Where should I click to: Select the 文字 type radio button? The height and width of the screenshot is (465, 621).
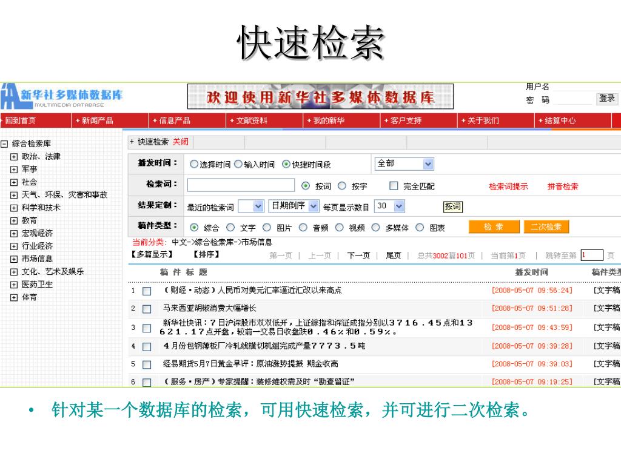(x=230, y=228)
